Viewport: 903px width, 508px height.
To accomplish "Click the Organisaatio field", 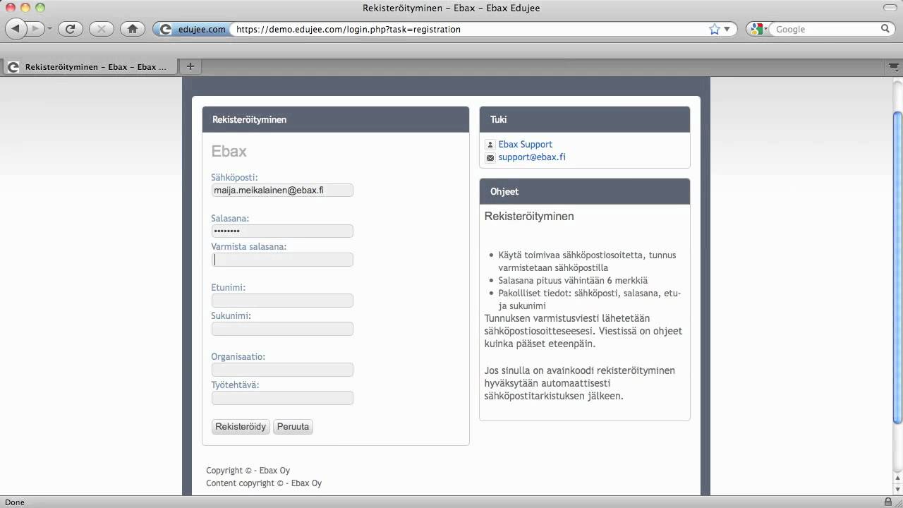I will tap(282, 370).
